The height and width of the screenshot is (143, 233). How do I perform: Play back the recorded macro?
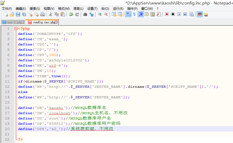coord(179,14)
